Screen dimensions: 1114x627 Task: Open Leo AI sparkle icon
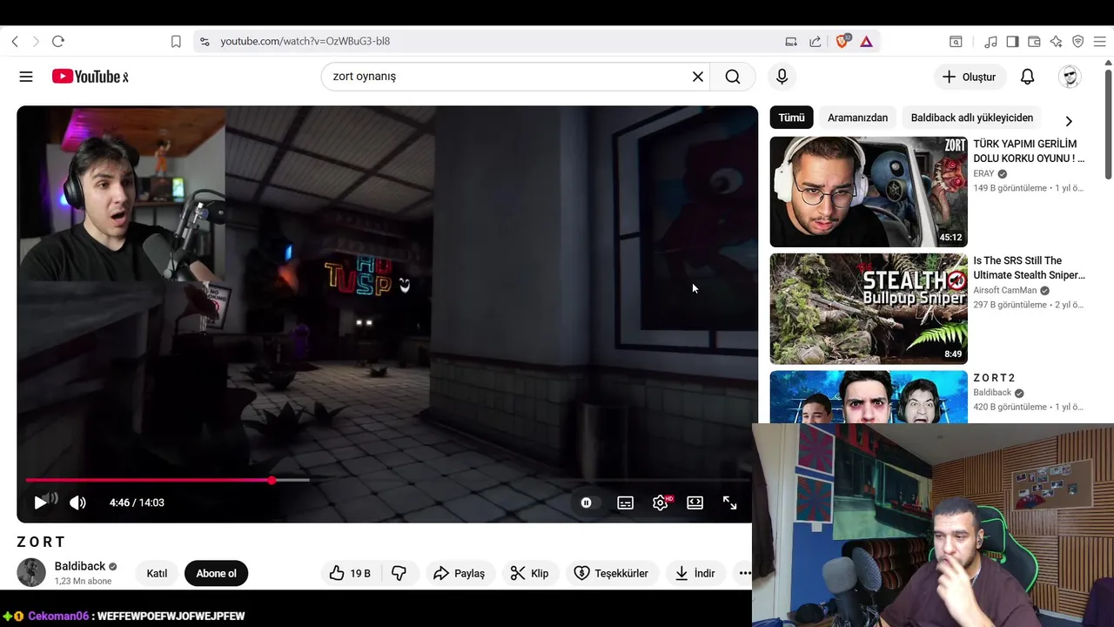pos(1056,41)
